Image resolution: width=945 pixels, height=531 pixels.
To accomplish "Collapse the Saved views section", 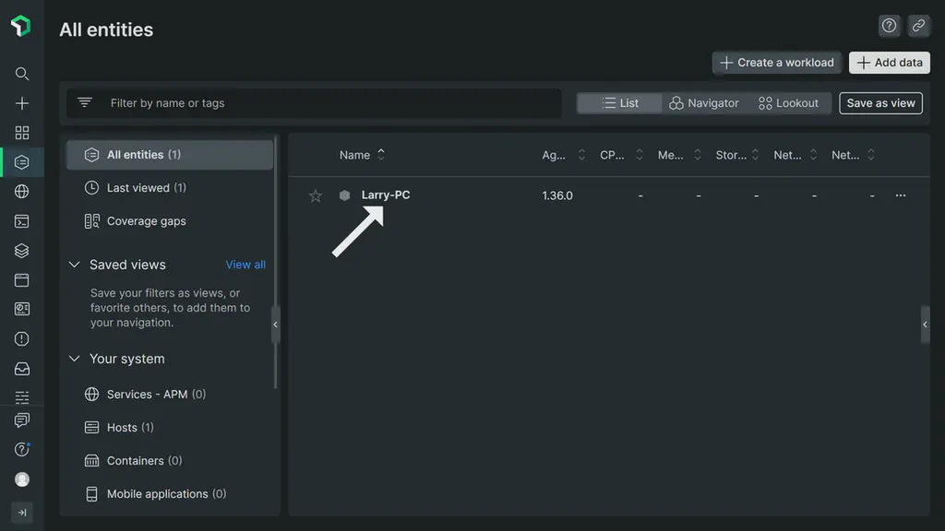I will [x=74, y=265].
